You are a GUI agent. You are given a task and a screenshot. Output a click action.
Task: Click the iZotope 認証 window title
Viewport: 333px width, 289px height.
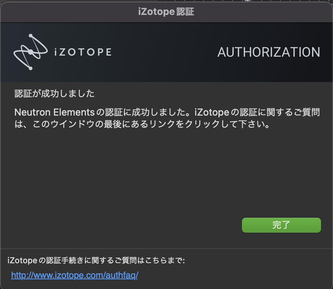coord(166,12)
